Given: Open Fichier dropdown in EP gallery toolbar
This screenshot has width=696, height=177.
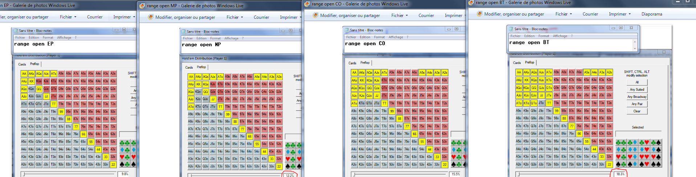Looking at the screenshot, I should coord(68,17).
